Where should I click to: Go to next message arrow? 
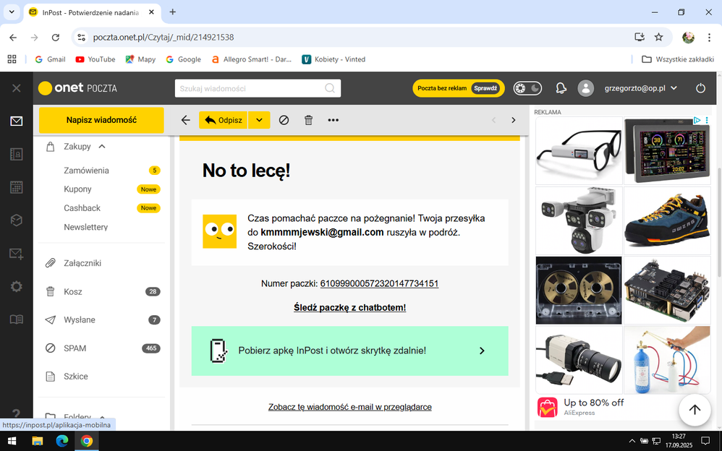514,120
